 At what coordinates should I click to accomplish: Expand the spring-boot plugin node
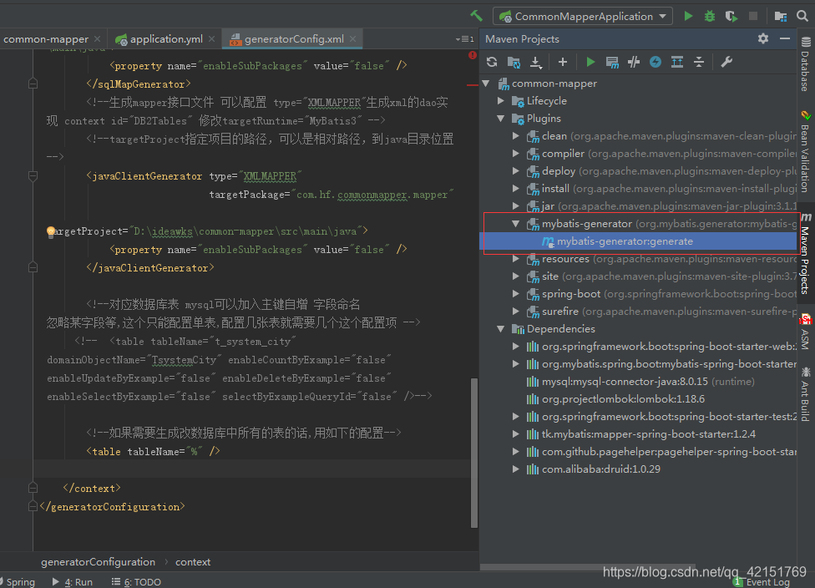pos(515,294)
